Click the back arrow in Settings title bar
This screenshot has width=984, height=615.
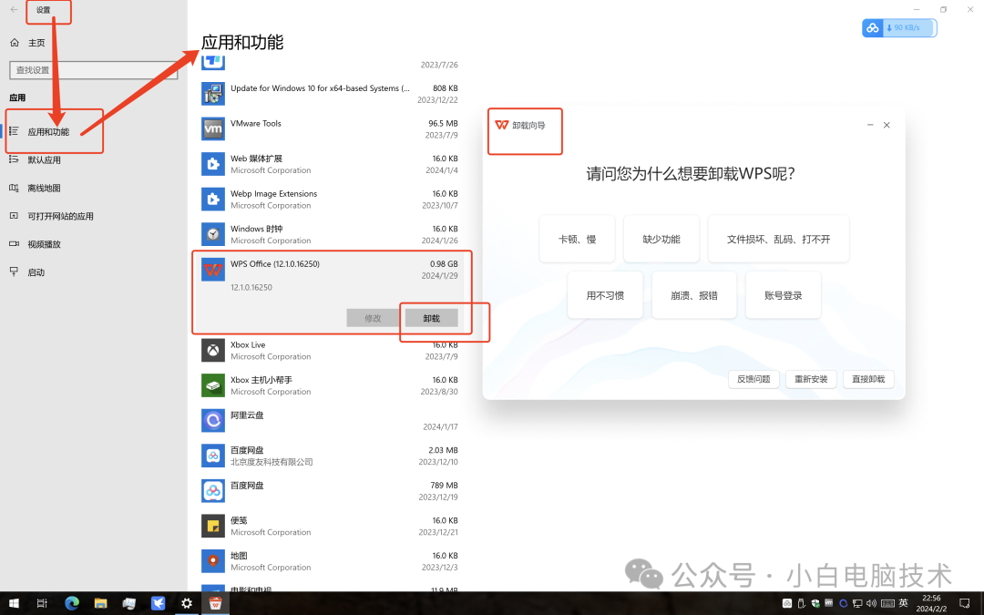click(x=14, y=9)
